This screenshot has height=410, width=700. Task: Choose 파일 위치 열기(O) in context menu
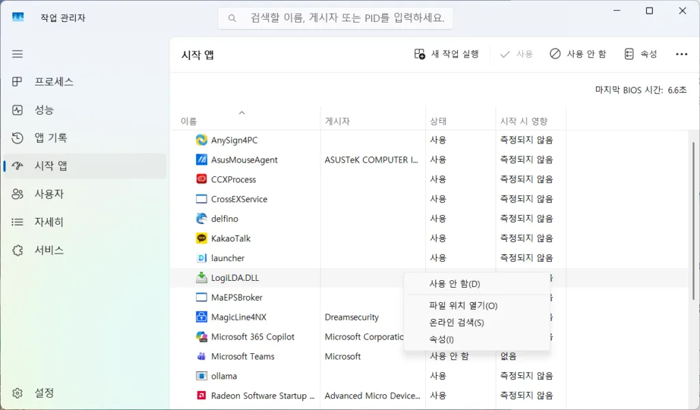[476, 305]
